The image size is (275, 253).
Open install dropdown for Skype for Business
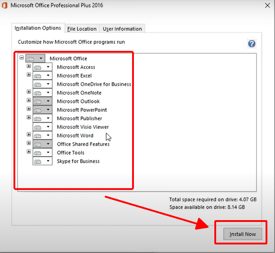point(42,161)
